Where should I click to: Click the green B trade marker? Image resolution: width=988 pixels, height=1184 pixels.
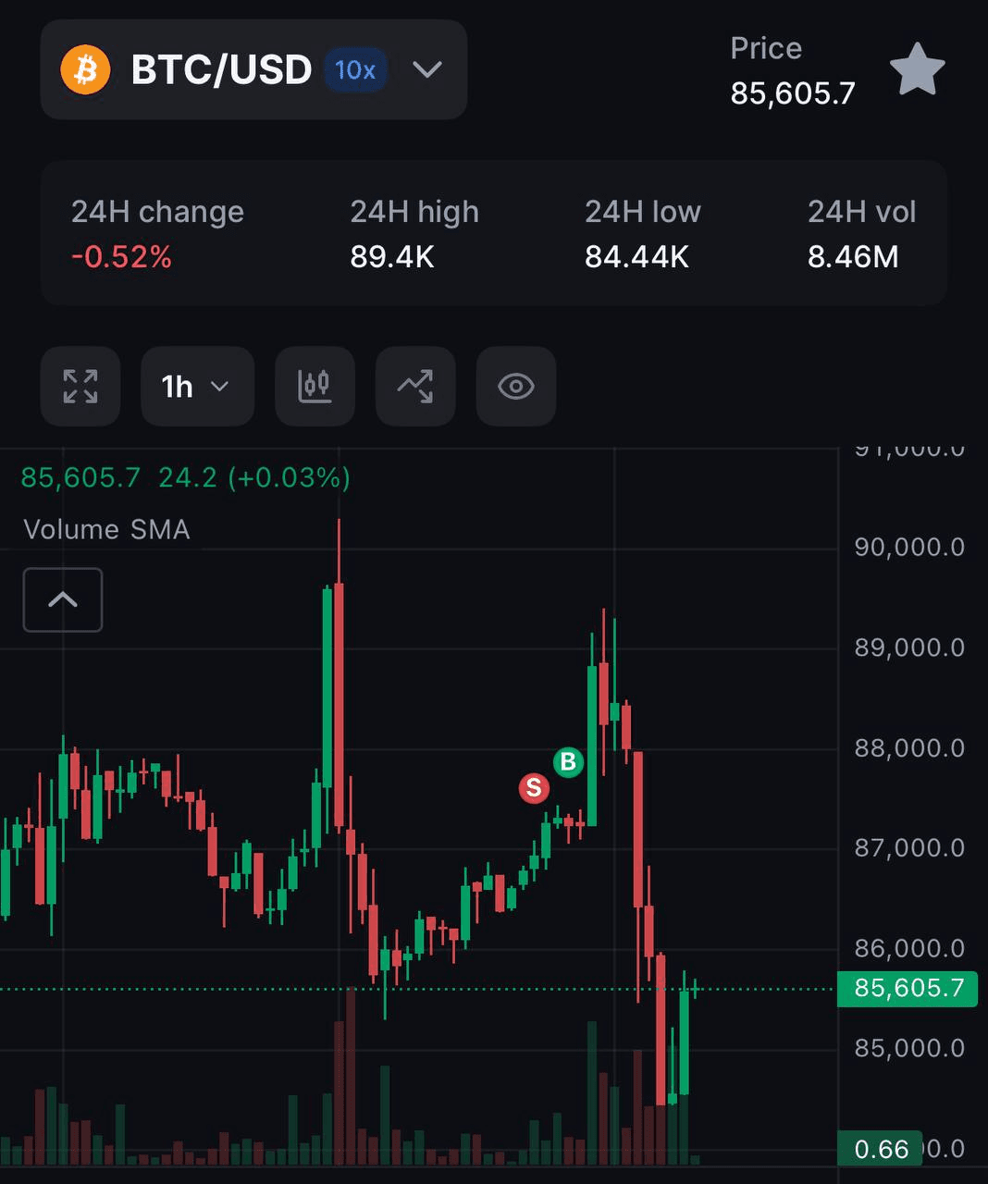(x=569, y=762)
